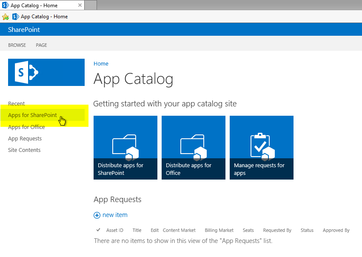Add a new item to App Requests
Image resolution: width=362 pixels, height=257 pixels.
tap(115, 215)
